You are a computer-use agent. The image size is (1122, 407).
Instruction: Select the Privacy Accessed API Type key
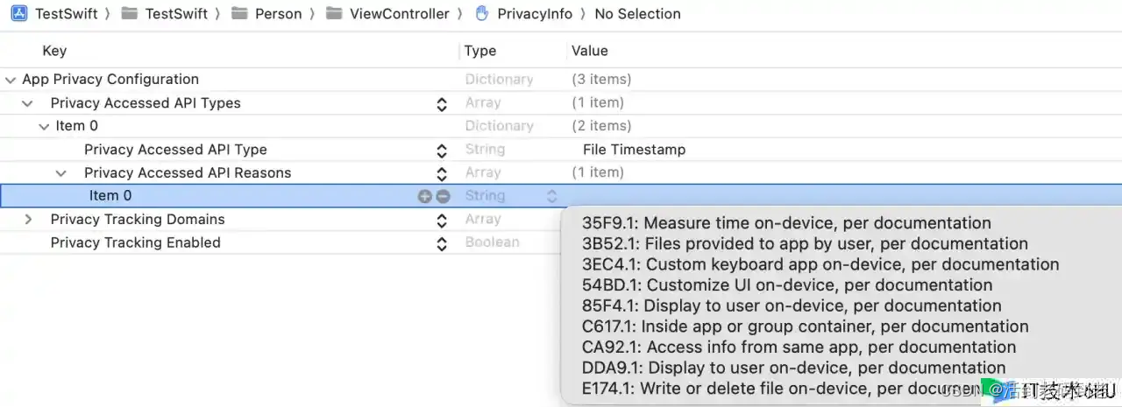pos(175,150)
